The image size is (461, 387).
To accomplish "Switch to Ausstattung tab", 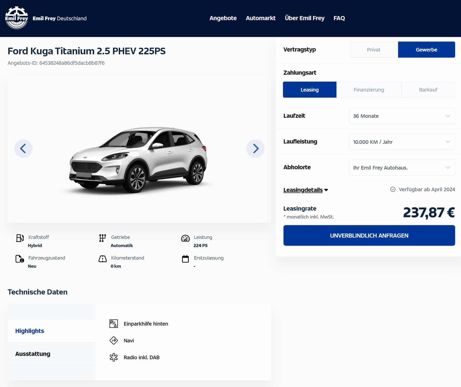I will (x=52, y=354).
